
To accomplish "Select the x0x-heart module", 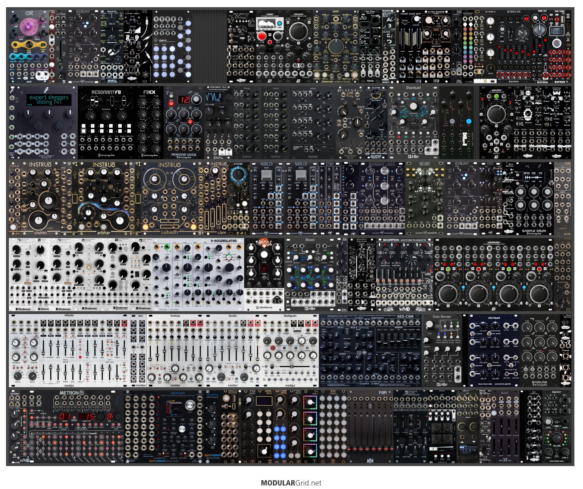I will [x=494, y=350].
